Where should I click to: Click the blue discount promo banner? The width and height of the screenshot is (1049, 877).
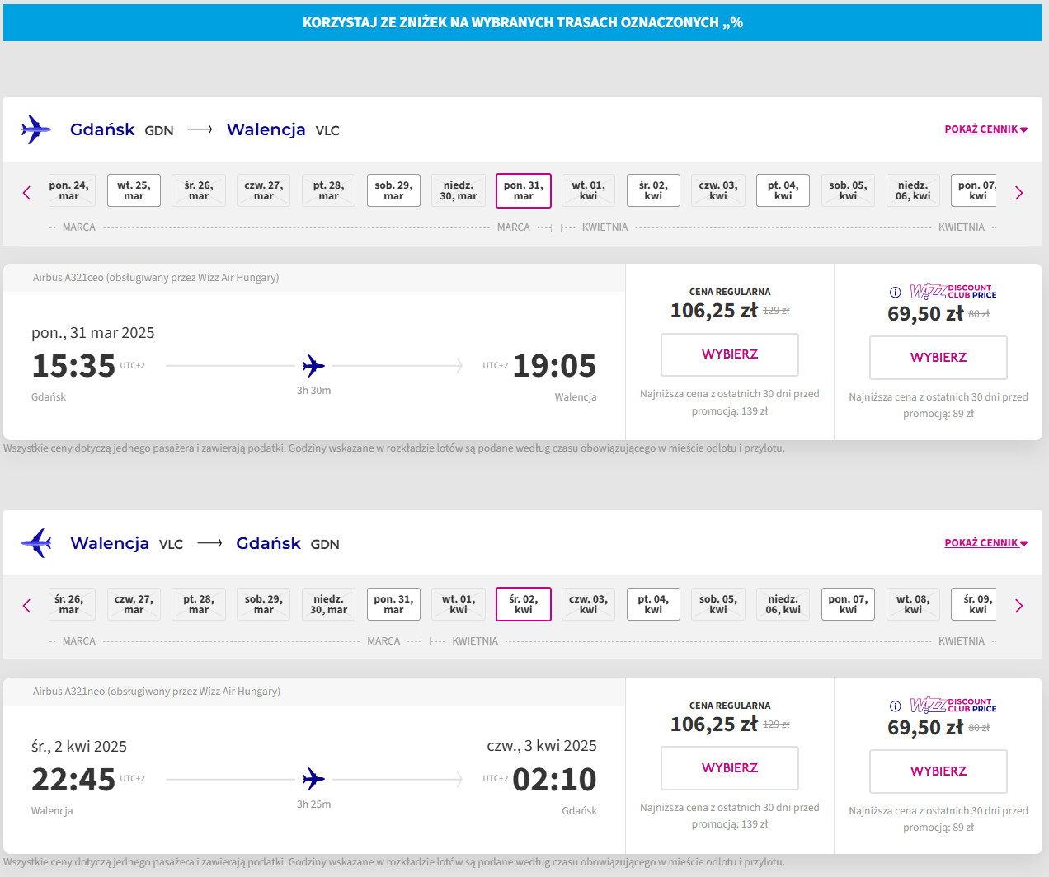point(523,22)
